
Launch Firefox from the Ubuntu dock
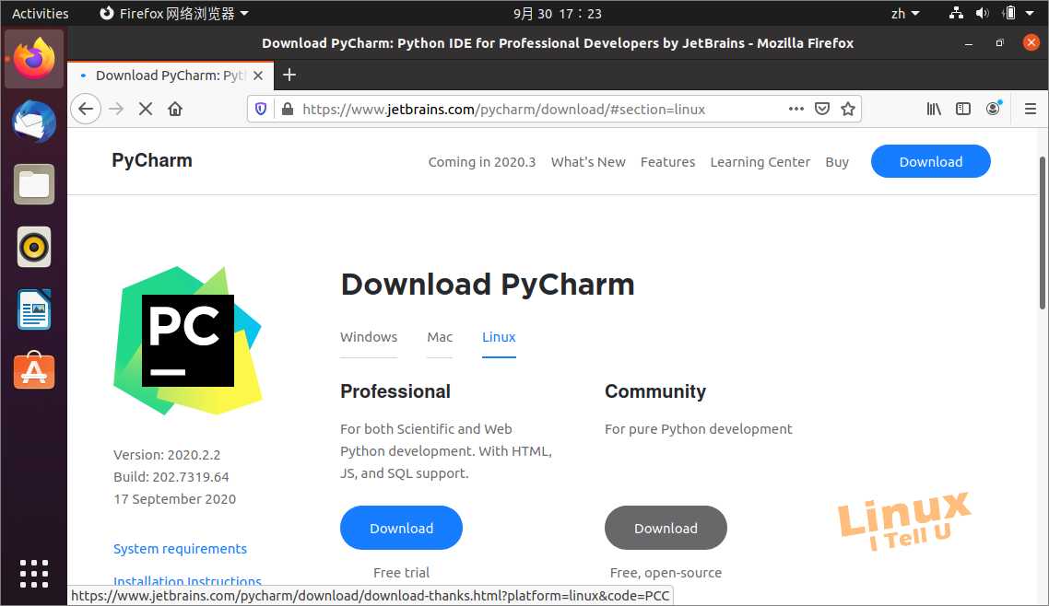[34, 59]
